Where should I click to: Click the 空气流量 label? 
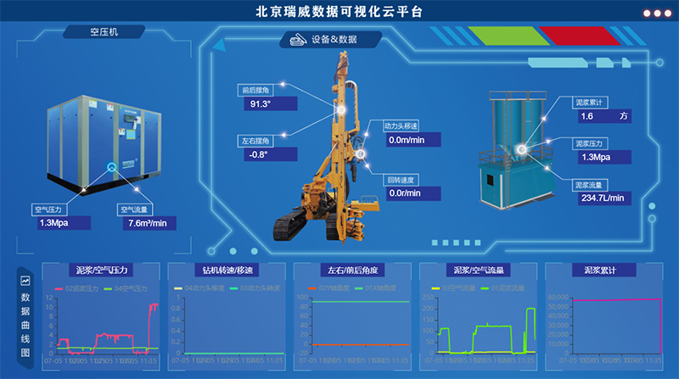point(134,209)
